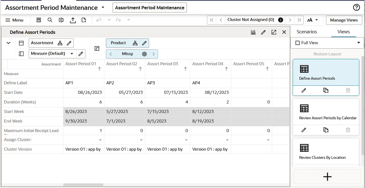Screen dimensions: 365x188
Task: Toggle the Full View checkbox
Action: (298, 43)
